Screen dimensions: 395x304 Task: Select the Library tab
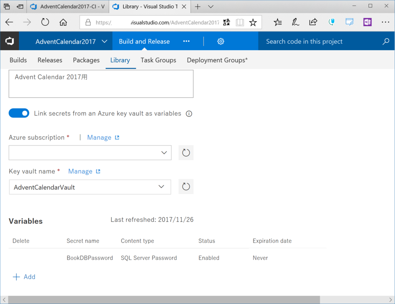[x=120, y=60]
